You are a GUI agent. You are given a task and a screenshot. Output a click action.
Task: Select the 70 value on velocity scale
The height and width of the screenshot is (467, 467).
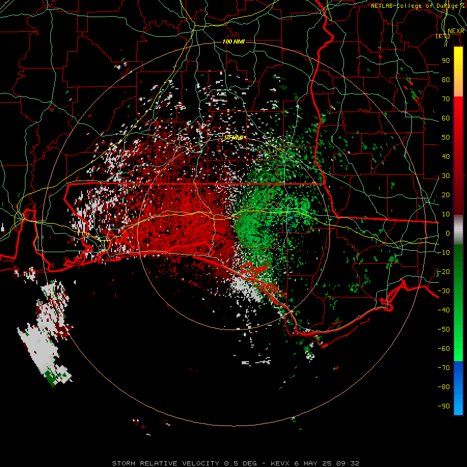[446, 99]
